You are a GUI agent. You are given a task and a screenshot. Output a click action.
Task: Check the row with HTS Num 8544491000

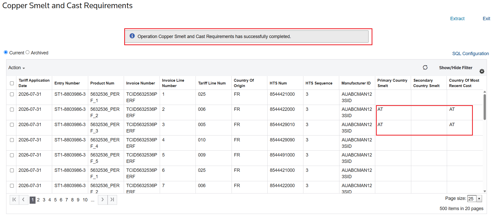[12, 155]
